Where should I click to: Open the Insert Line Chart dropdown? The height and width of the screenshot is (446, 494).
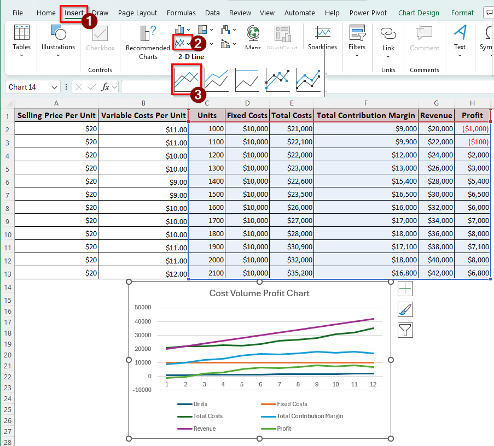pyautogui.click(x=182, y=43)
